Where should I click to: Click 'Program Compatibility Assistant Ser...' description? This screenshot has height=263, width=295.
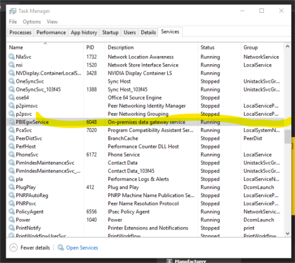tap(150, 130)
